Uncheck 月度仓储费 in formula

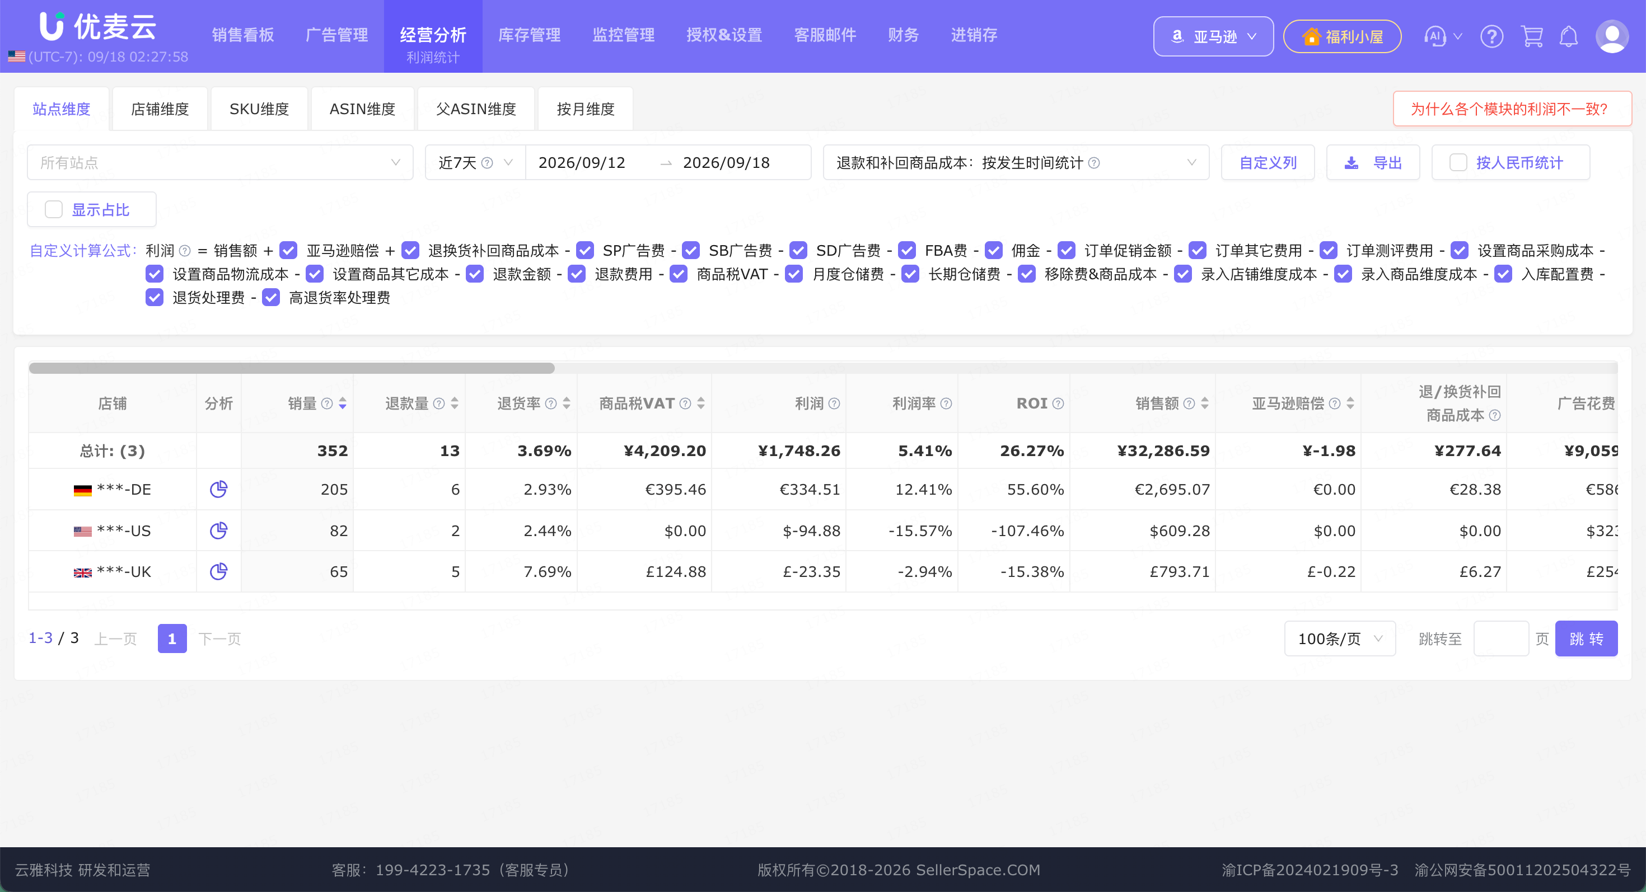(794, 274)
